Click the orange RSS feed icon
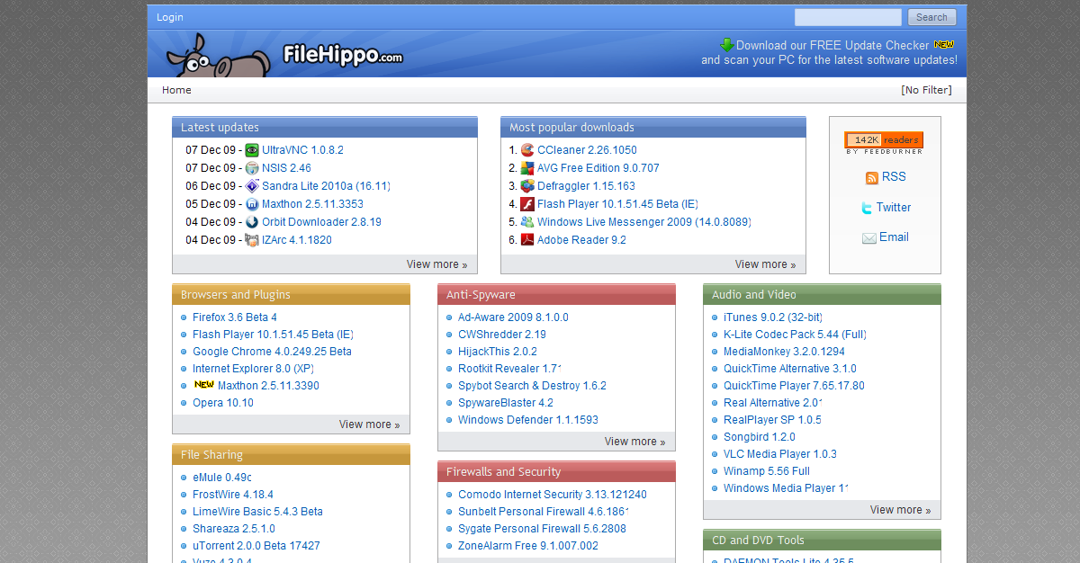This screenshot has width=1080, height=563. (x=871, y=178)
